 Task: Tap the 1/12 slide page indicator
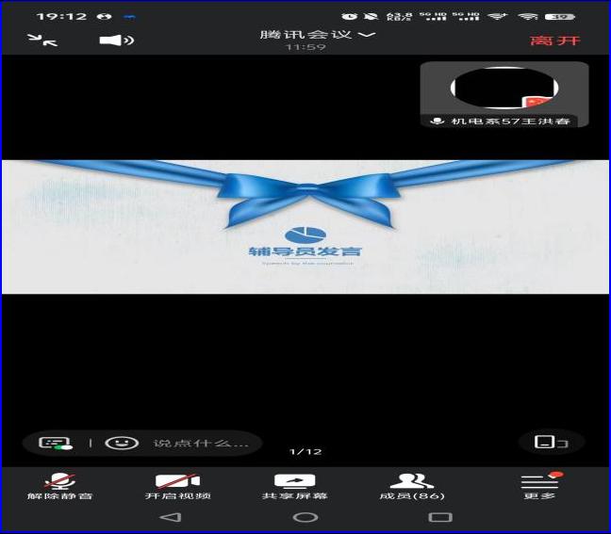305,453
